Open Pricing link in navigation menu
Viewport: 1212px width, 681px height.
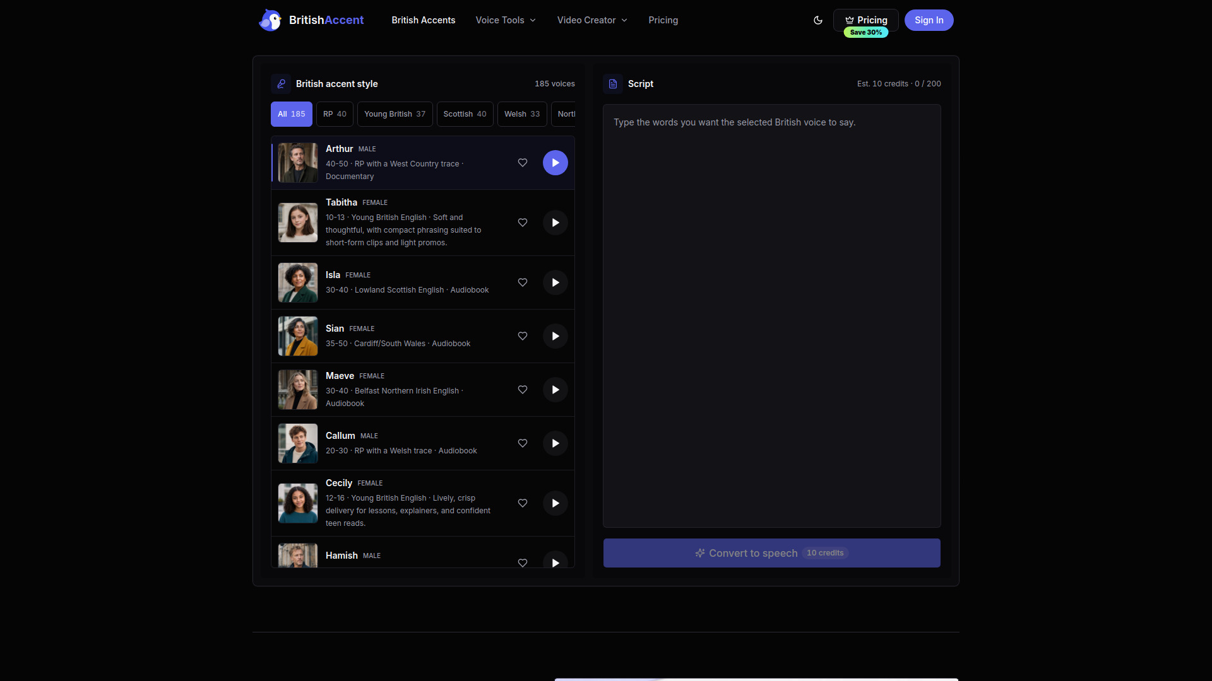point(663,20)
